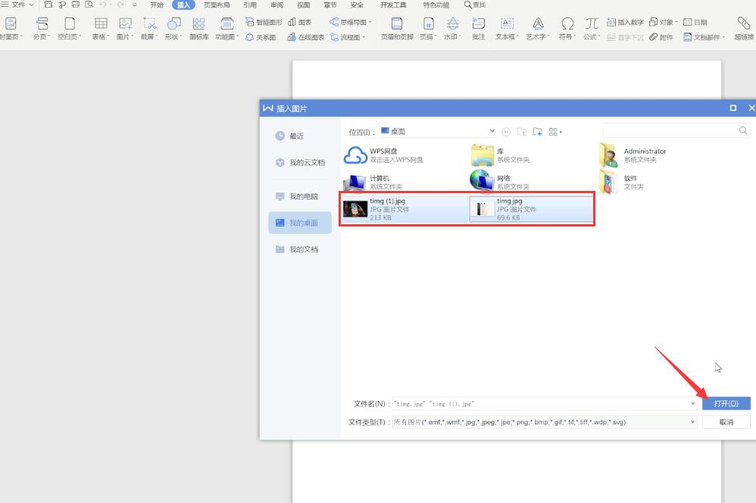
Task: Open the 流程图 flowchart tool
Action: (x=348, y=36)
